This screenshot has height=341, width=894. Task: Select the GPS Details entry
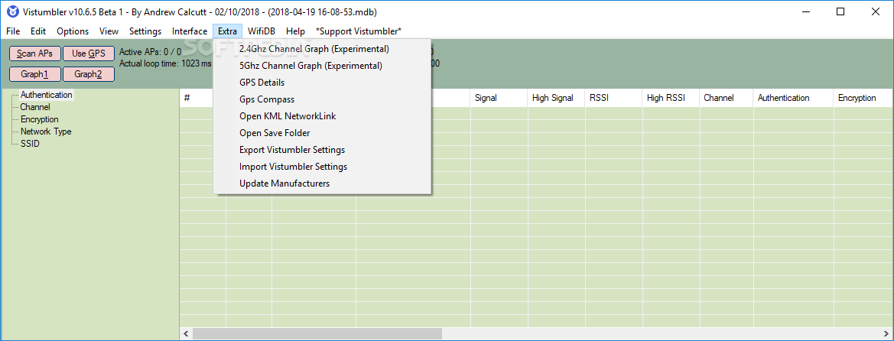322,83
